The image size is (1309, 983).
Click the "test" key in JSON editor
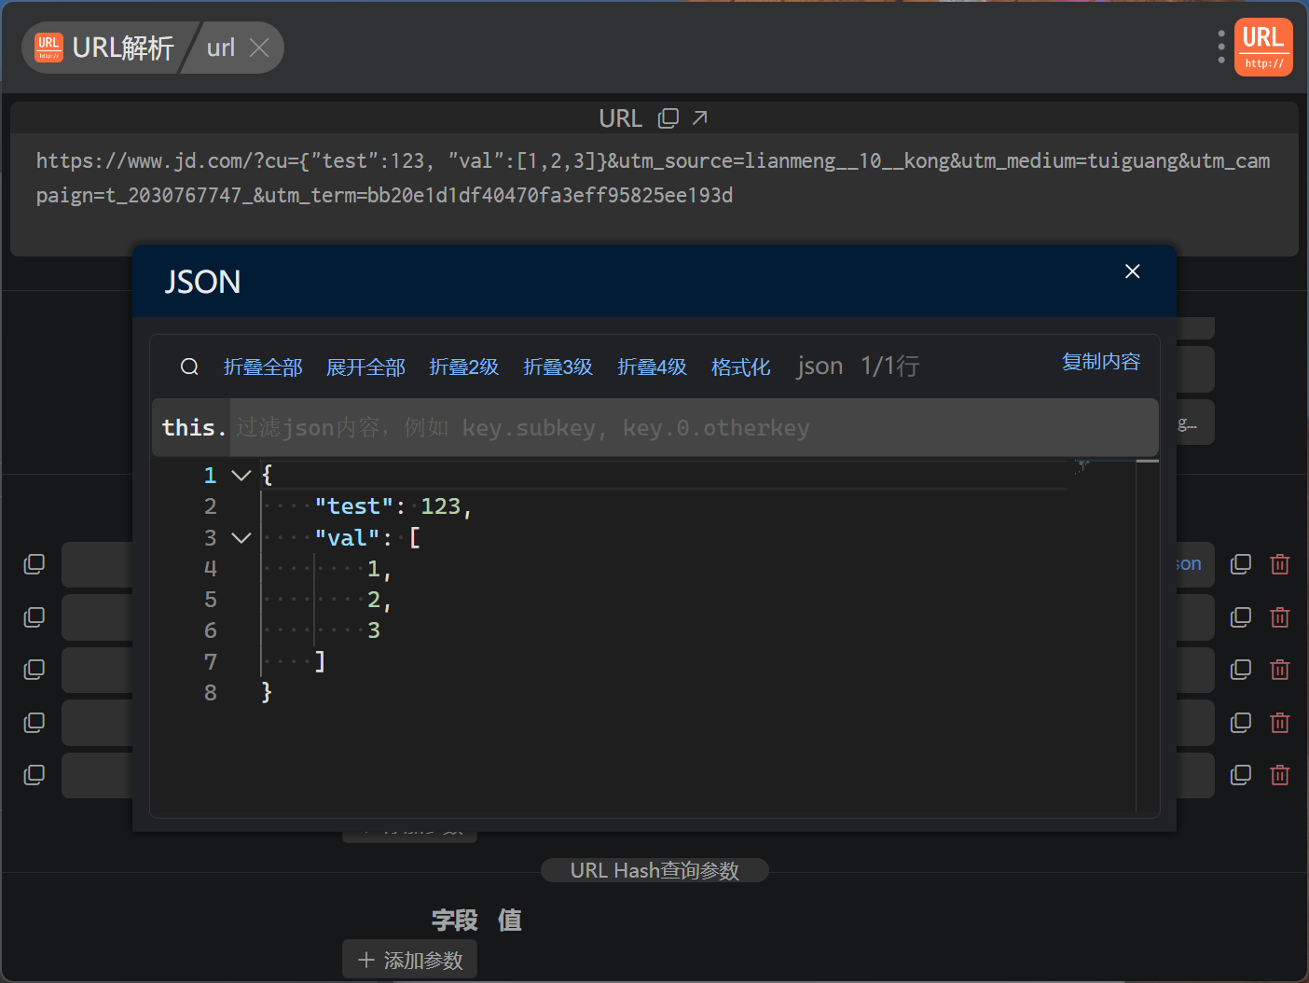[x=353, y=506]
